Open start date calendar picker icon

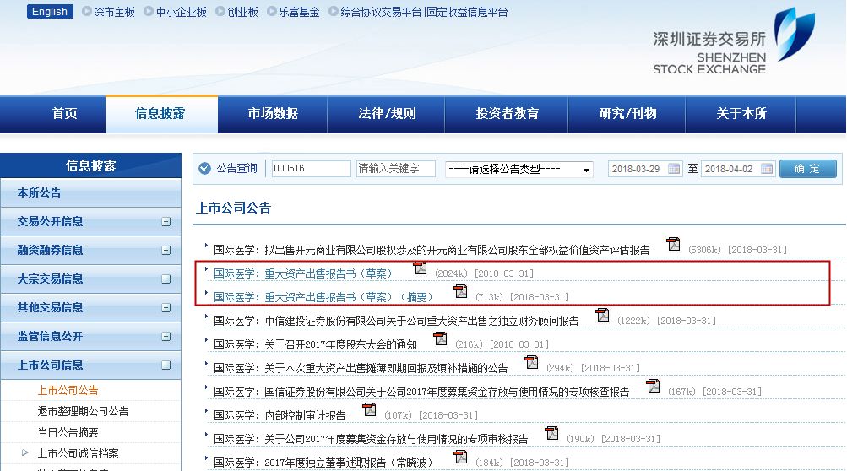pos(674,169)
